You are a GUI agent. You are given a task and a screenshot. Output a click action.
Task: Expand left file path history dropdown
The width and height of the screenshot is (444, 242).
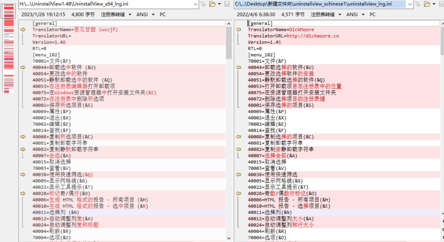(x=195, y=4)
